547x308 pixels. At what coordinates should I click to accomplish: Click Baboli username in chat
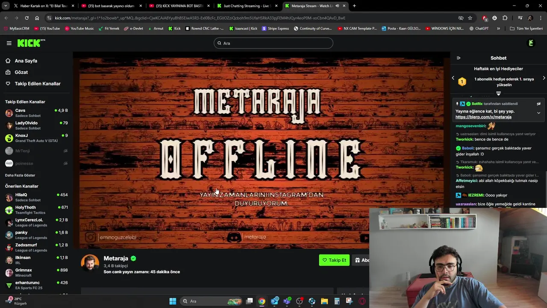[468, 148]
